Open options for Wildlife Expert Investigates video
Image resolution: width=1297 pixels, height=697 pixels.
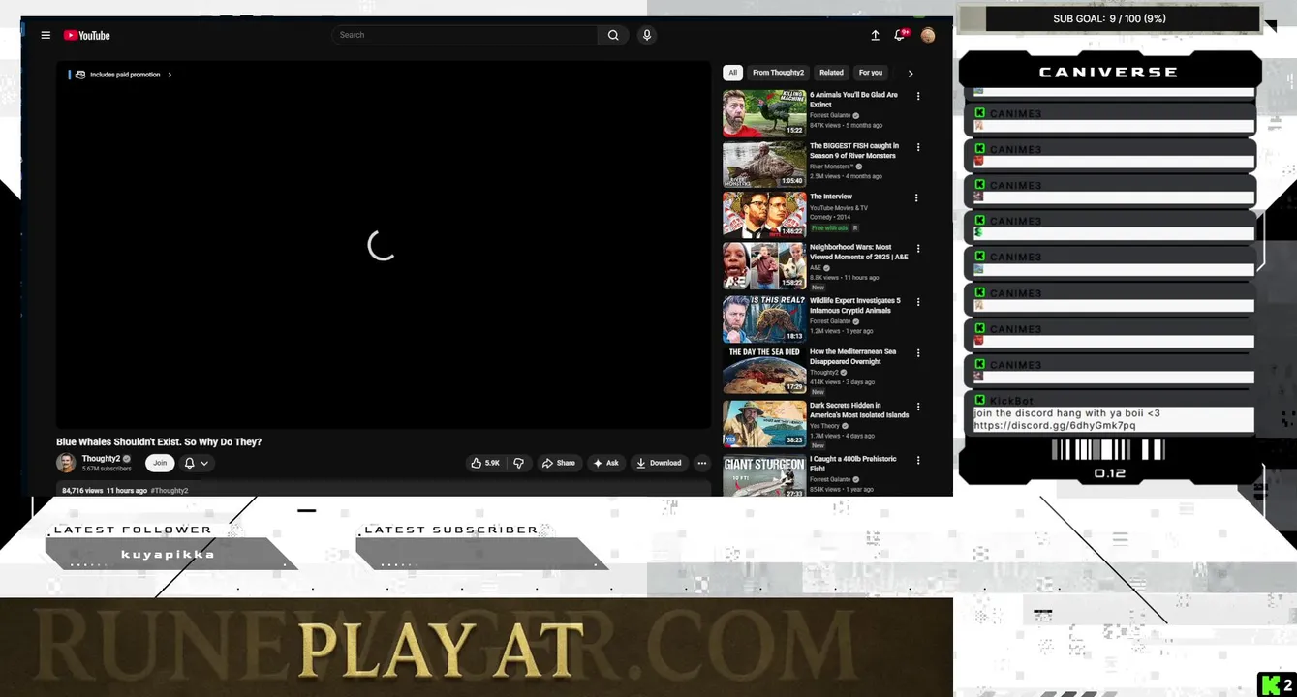[918, 302]
